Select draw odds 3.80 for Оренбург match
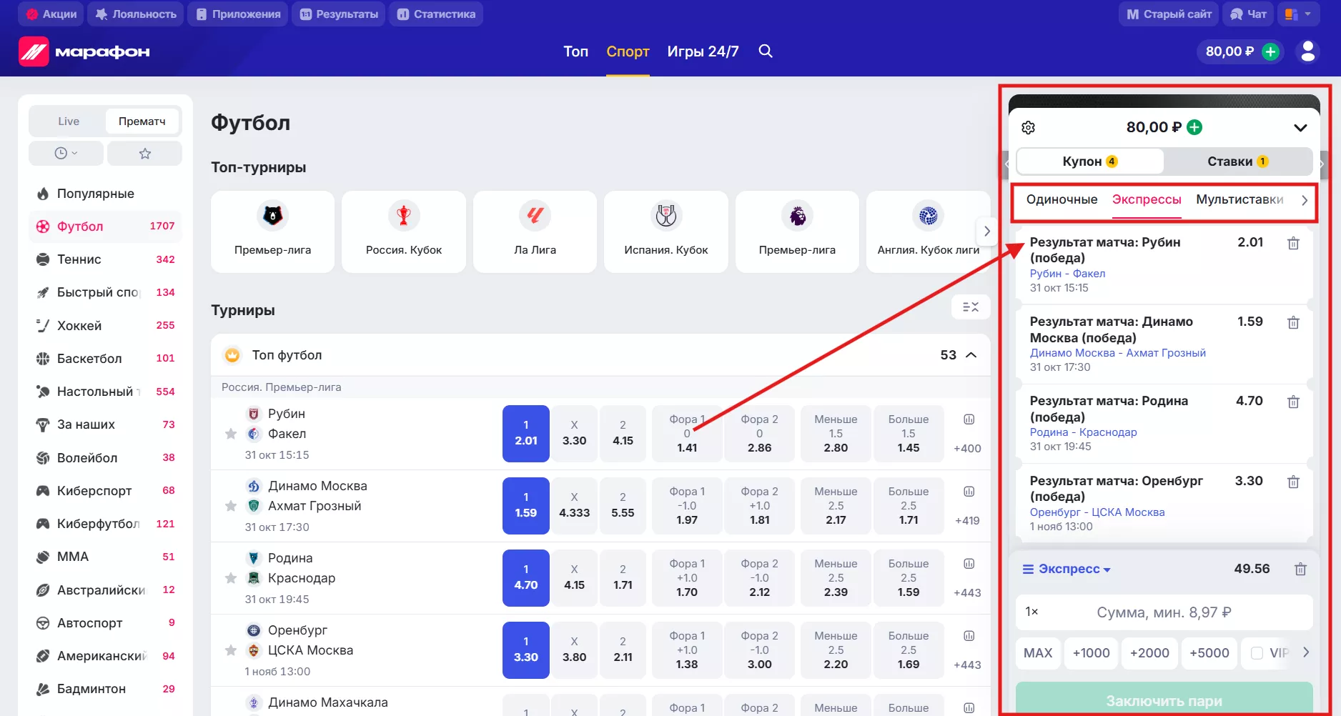 click(574, 650)
